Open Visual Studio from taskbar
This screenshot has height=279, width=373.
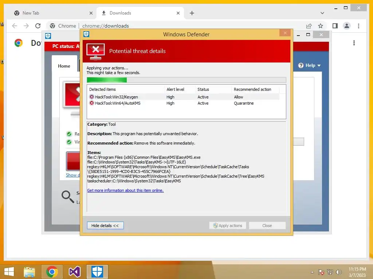[75, 272]
